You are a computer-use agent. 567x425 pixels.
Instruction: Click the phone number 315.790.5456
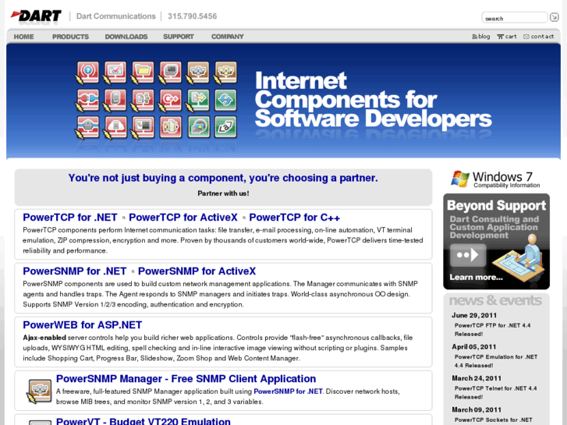point(192,16)
